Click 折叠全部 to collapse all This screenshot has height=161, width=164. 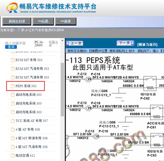click(x=53, y=44)
